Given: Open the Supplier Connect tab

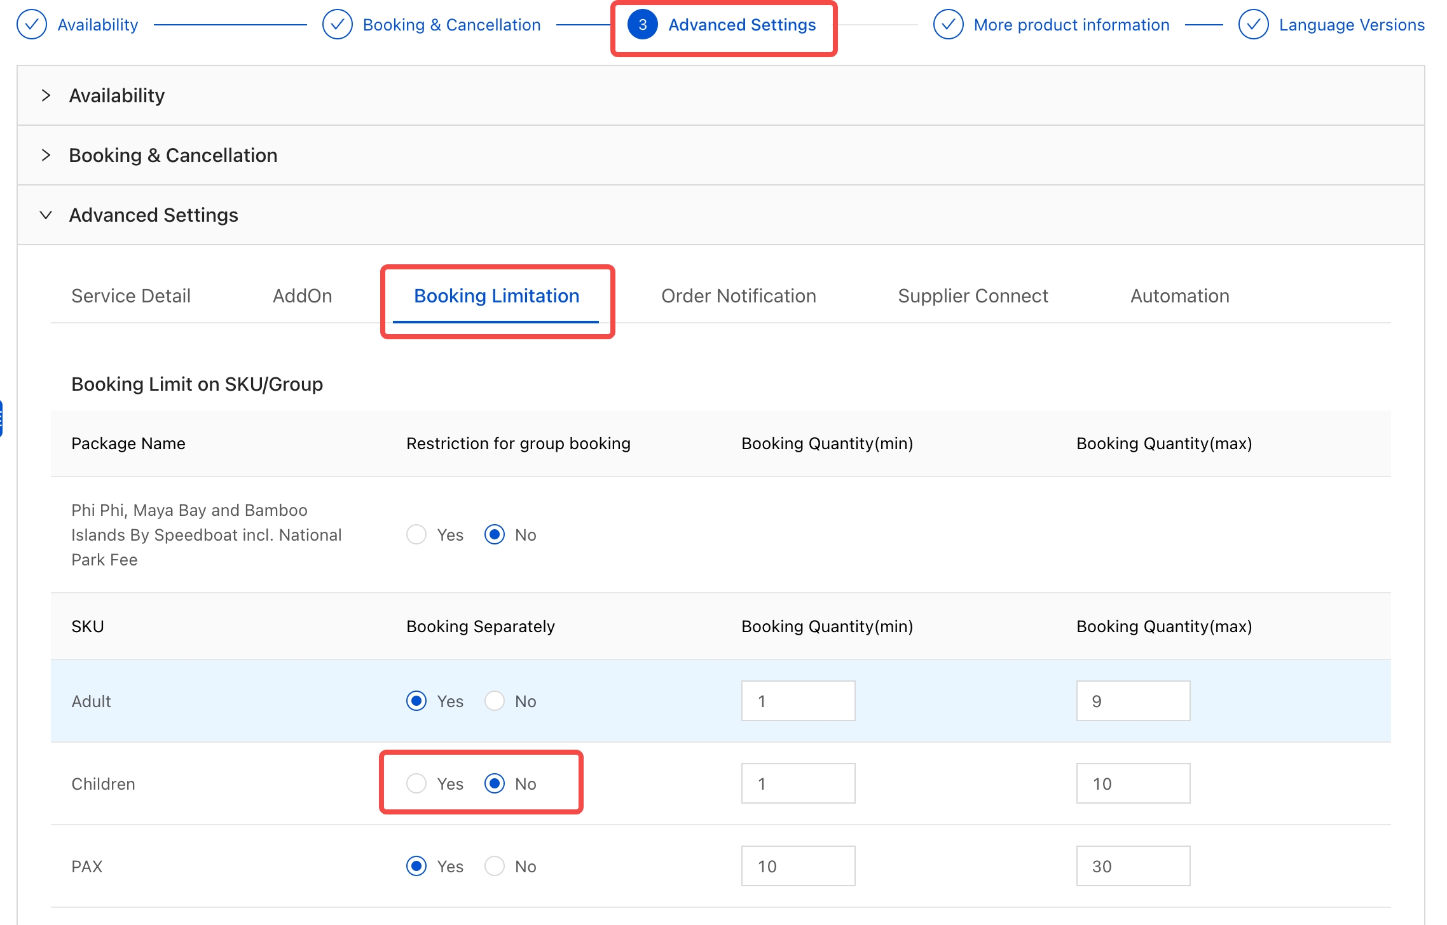Looking at the screenshot, I should point(973,295).
